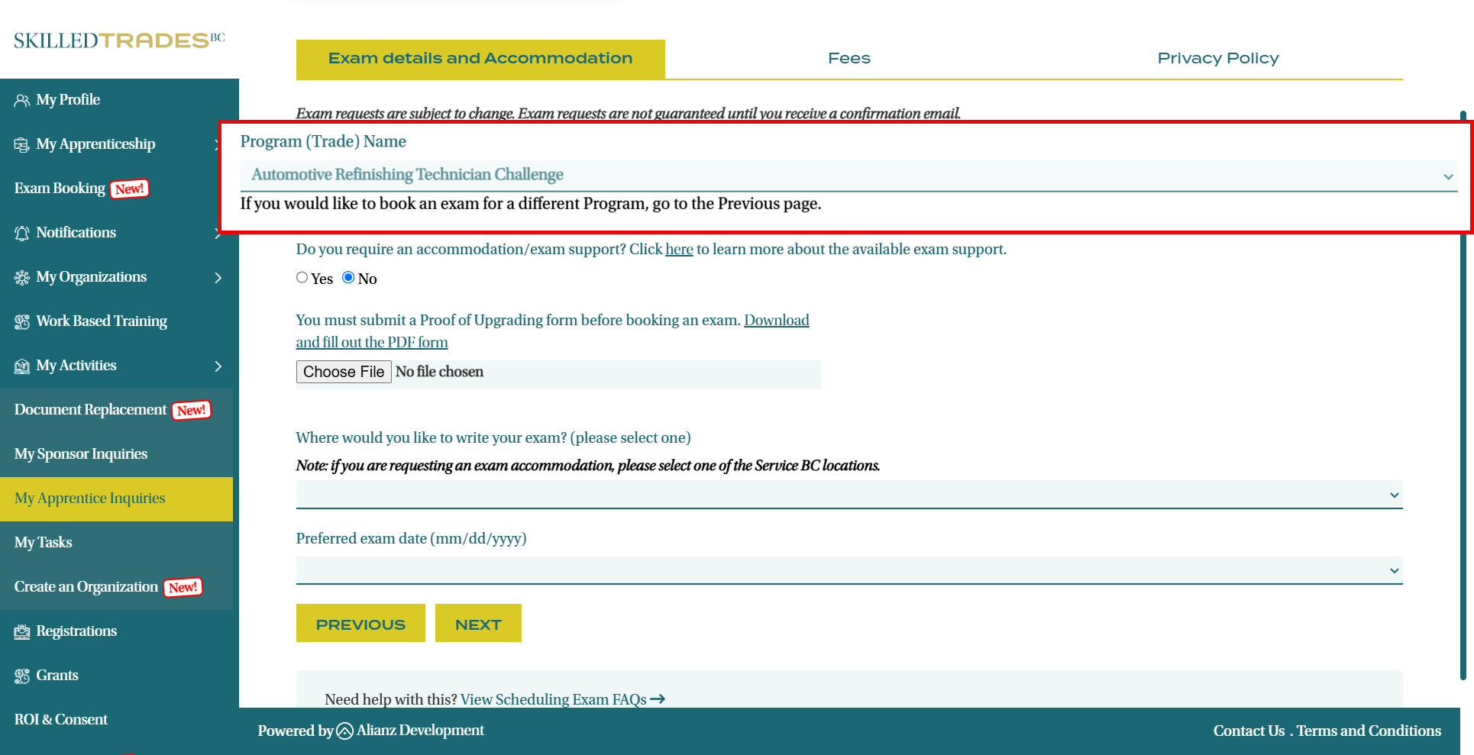Open the exam location dropdown
1474x755 pixels.
tap(849, 495)
